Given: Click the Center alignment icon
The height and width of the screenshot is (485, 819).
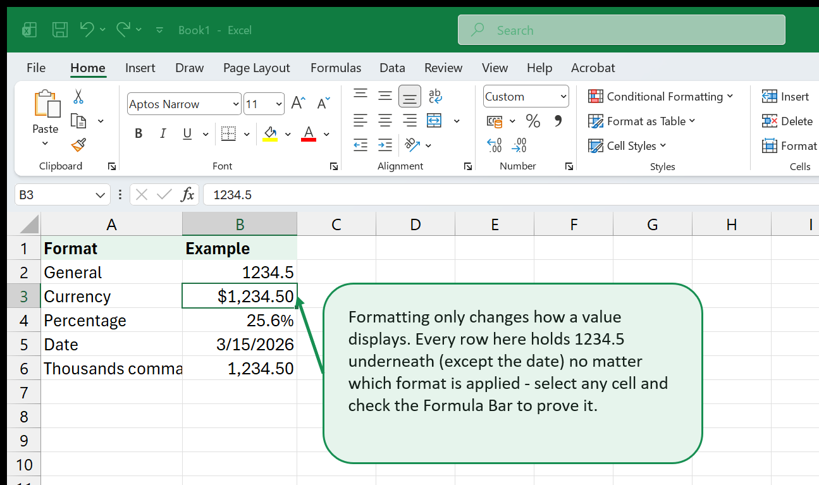Looking at the screenshot, I should click(x=385, y=120).
